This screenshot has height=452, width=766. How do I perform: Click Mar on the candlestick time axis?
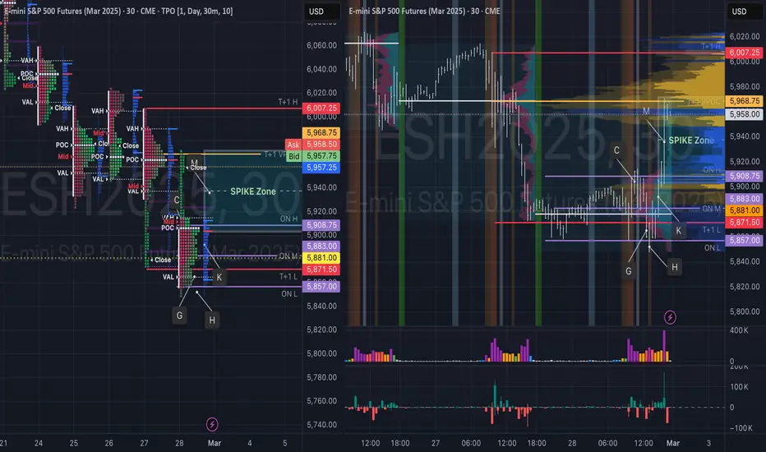tap(673, 443)
